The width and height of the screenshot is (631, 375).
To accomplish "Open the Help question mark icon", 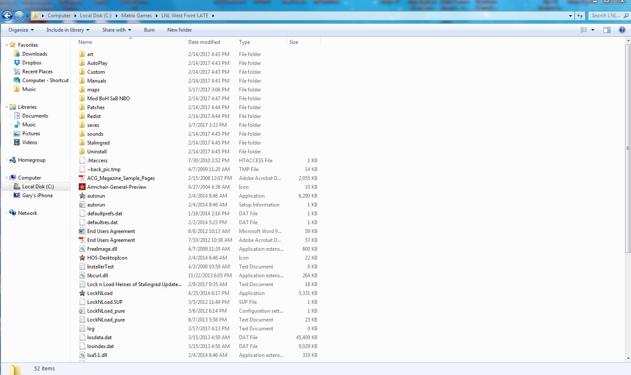I will pyautogui.click(x=622, y=30).
